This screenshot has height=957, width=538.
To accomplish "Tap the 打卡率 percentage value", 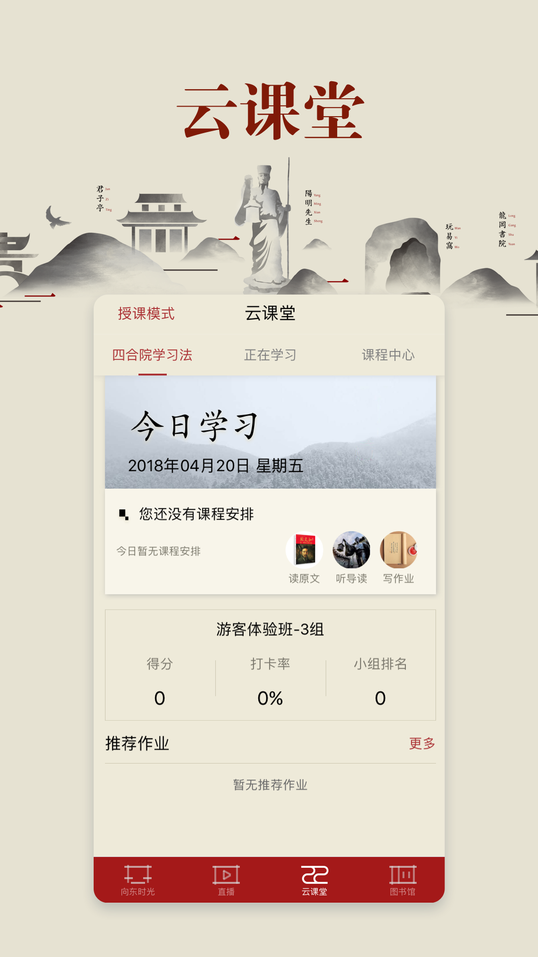I will coord(270,698).
